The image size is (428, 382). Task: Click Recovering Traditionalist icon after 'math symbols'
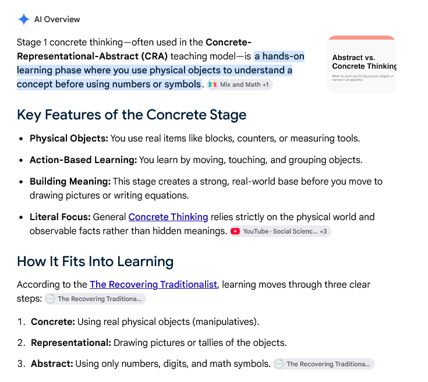click(279, 364)
